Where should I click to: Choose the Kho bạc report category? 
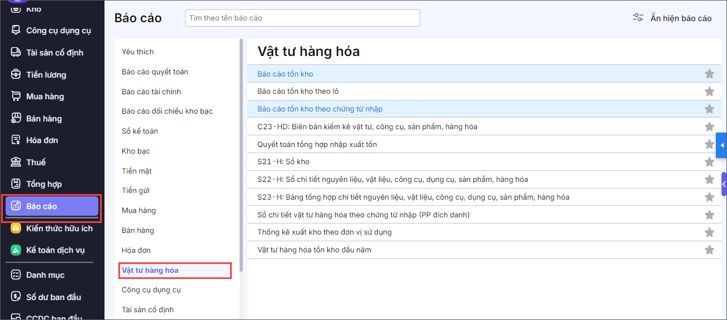click(136, 151)
